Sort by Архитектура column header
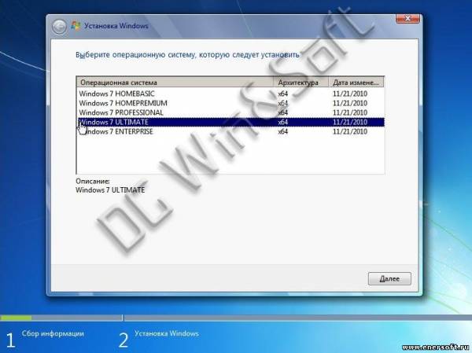 pyautogui.click(x=301, y=82)
